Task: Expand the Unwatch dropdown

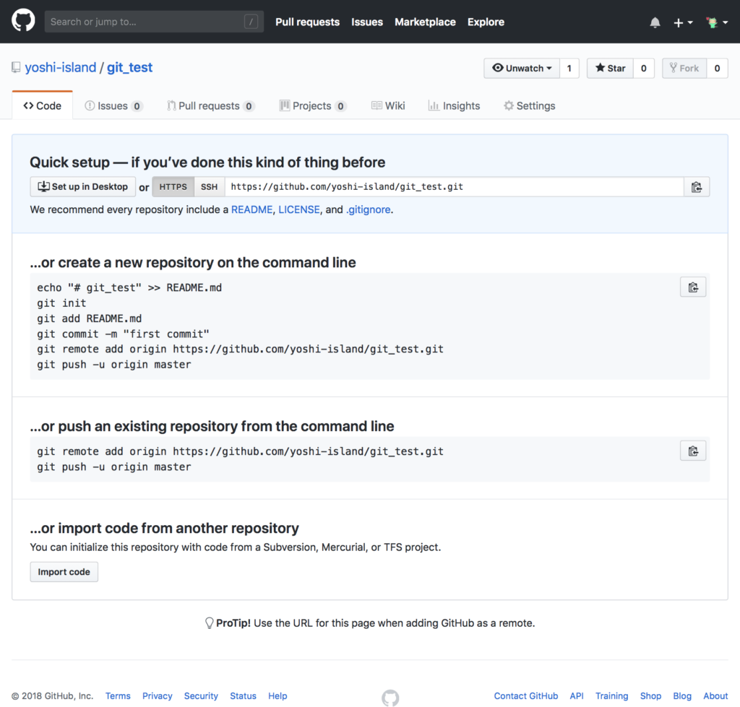Action: (522, 69)
